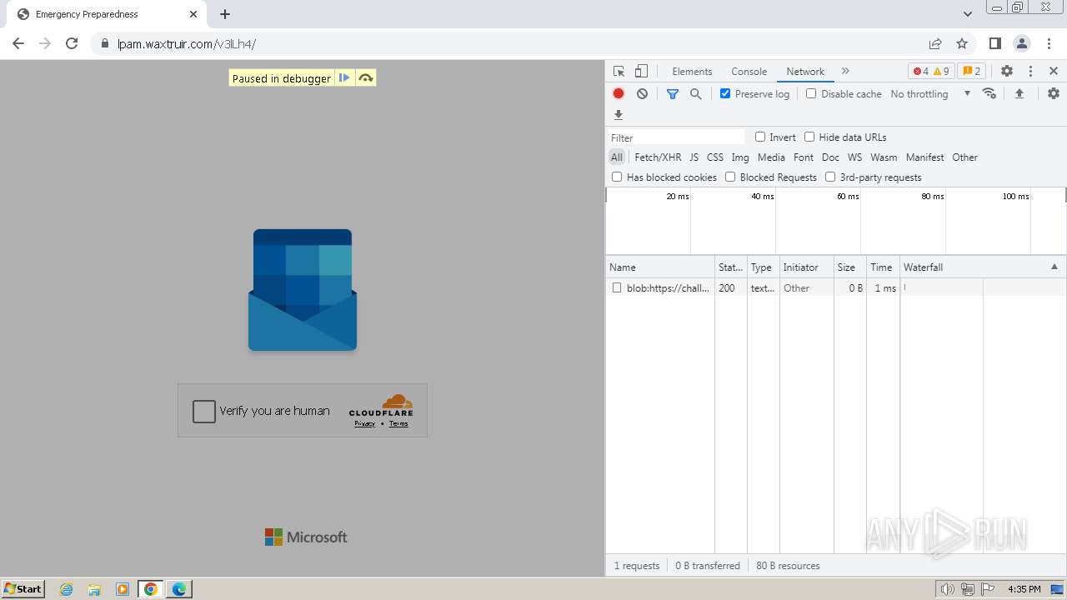Filter requests by CSS type
1067x600 pixels.
715,157
